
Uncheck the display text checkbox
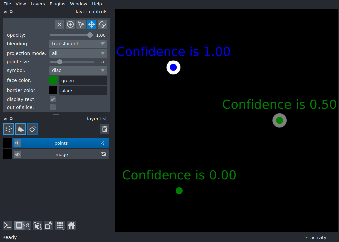(x=53, y=99)
